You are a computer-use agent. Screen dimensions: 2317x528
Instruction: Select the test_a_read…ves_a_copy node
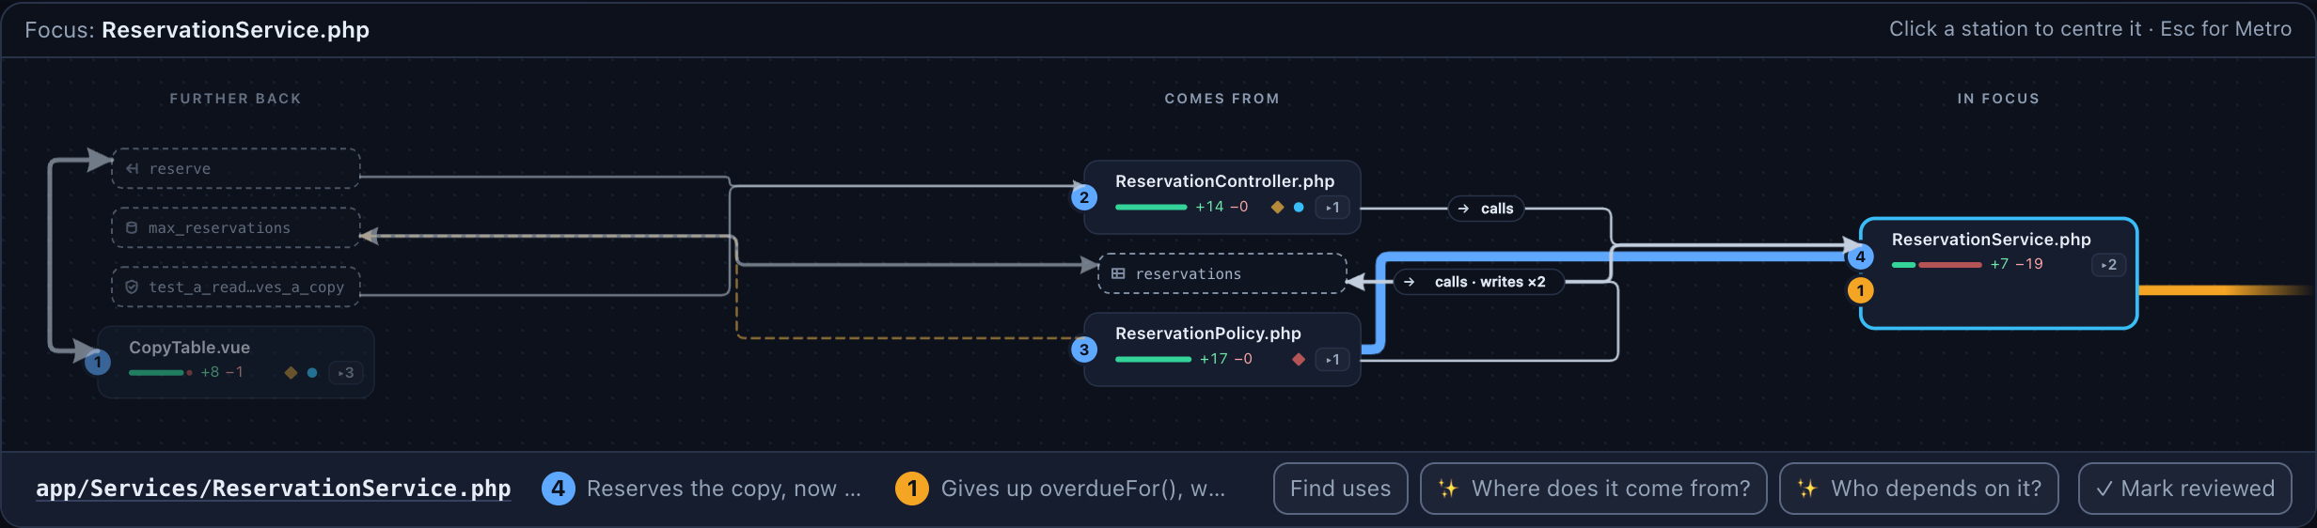pyautogui.click(x=236, y=287)
